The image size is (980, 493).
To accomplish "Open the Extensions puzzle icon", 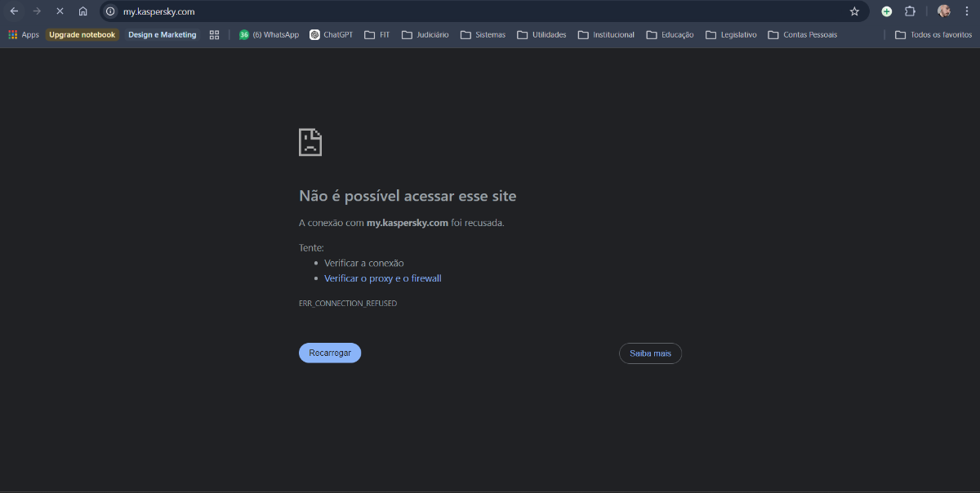I will coord(910,11).
